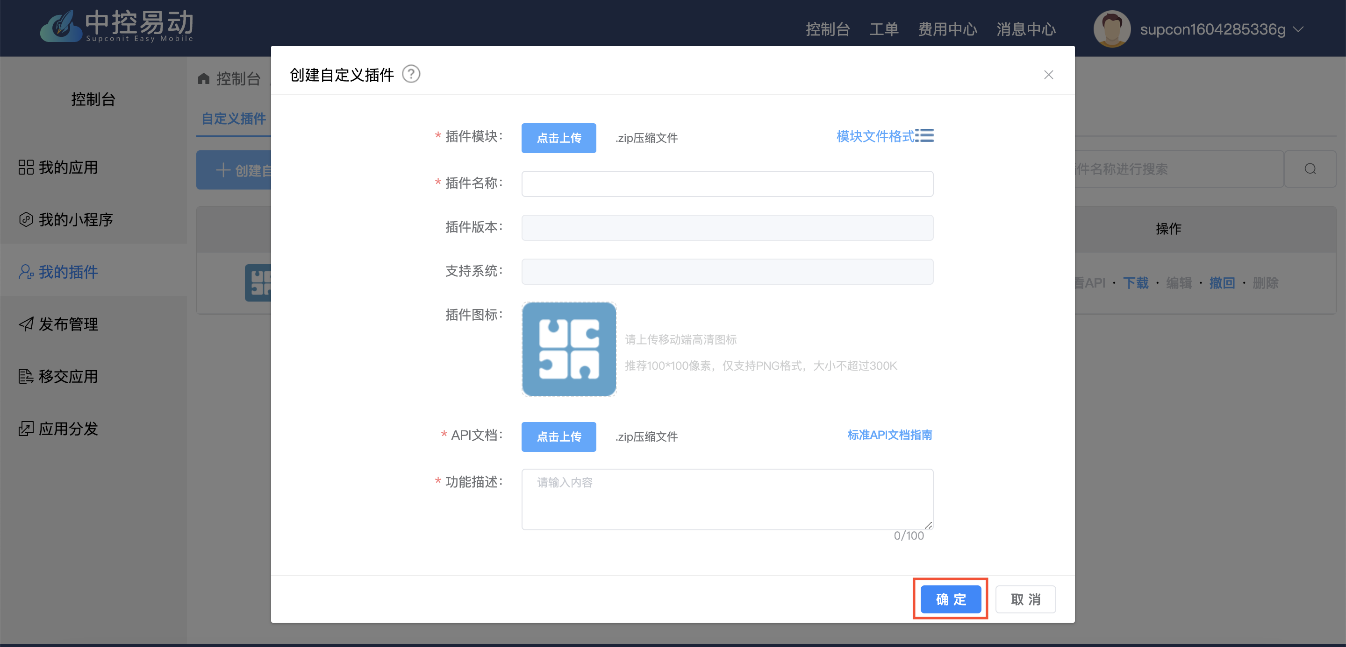Image resolution: width=1346 pixels, height=647 pixels.
Task: Click the Supconit Easy Mobile logo
Action: pos(117,26)
